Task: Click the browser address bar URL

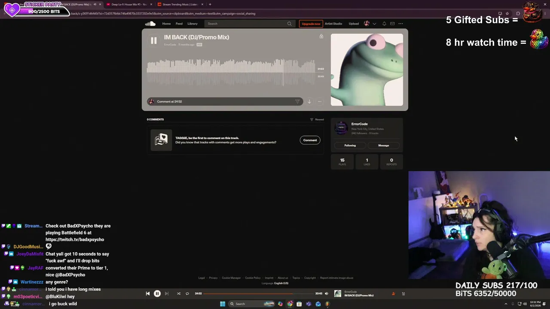Action: click(x=163, y=13)
